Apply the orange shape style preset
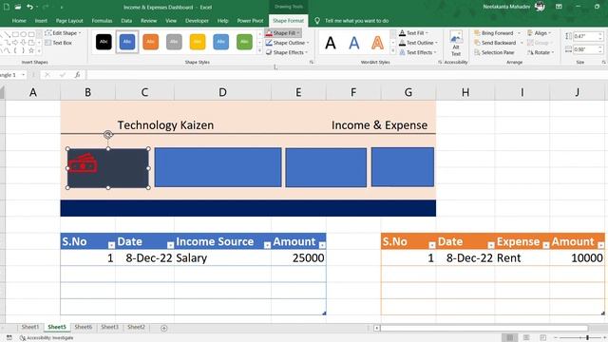 click(150, 42)
